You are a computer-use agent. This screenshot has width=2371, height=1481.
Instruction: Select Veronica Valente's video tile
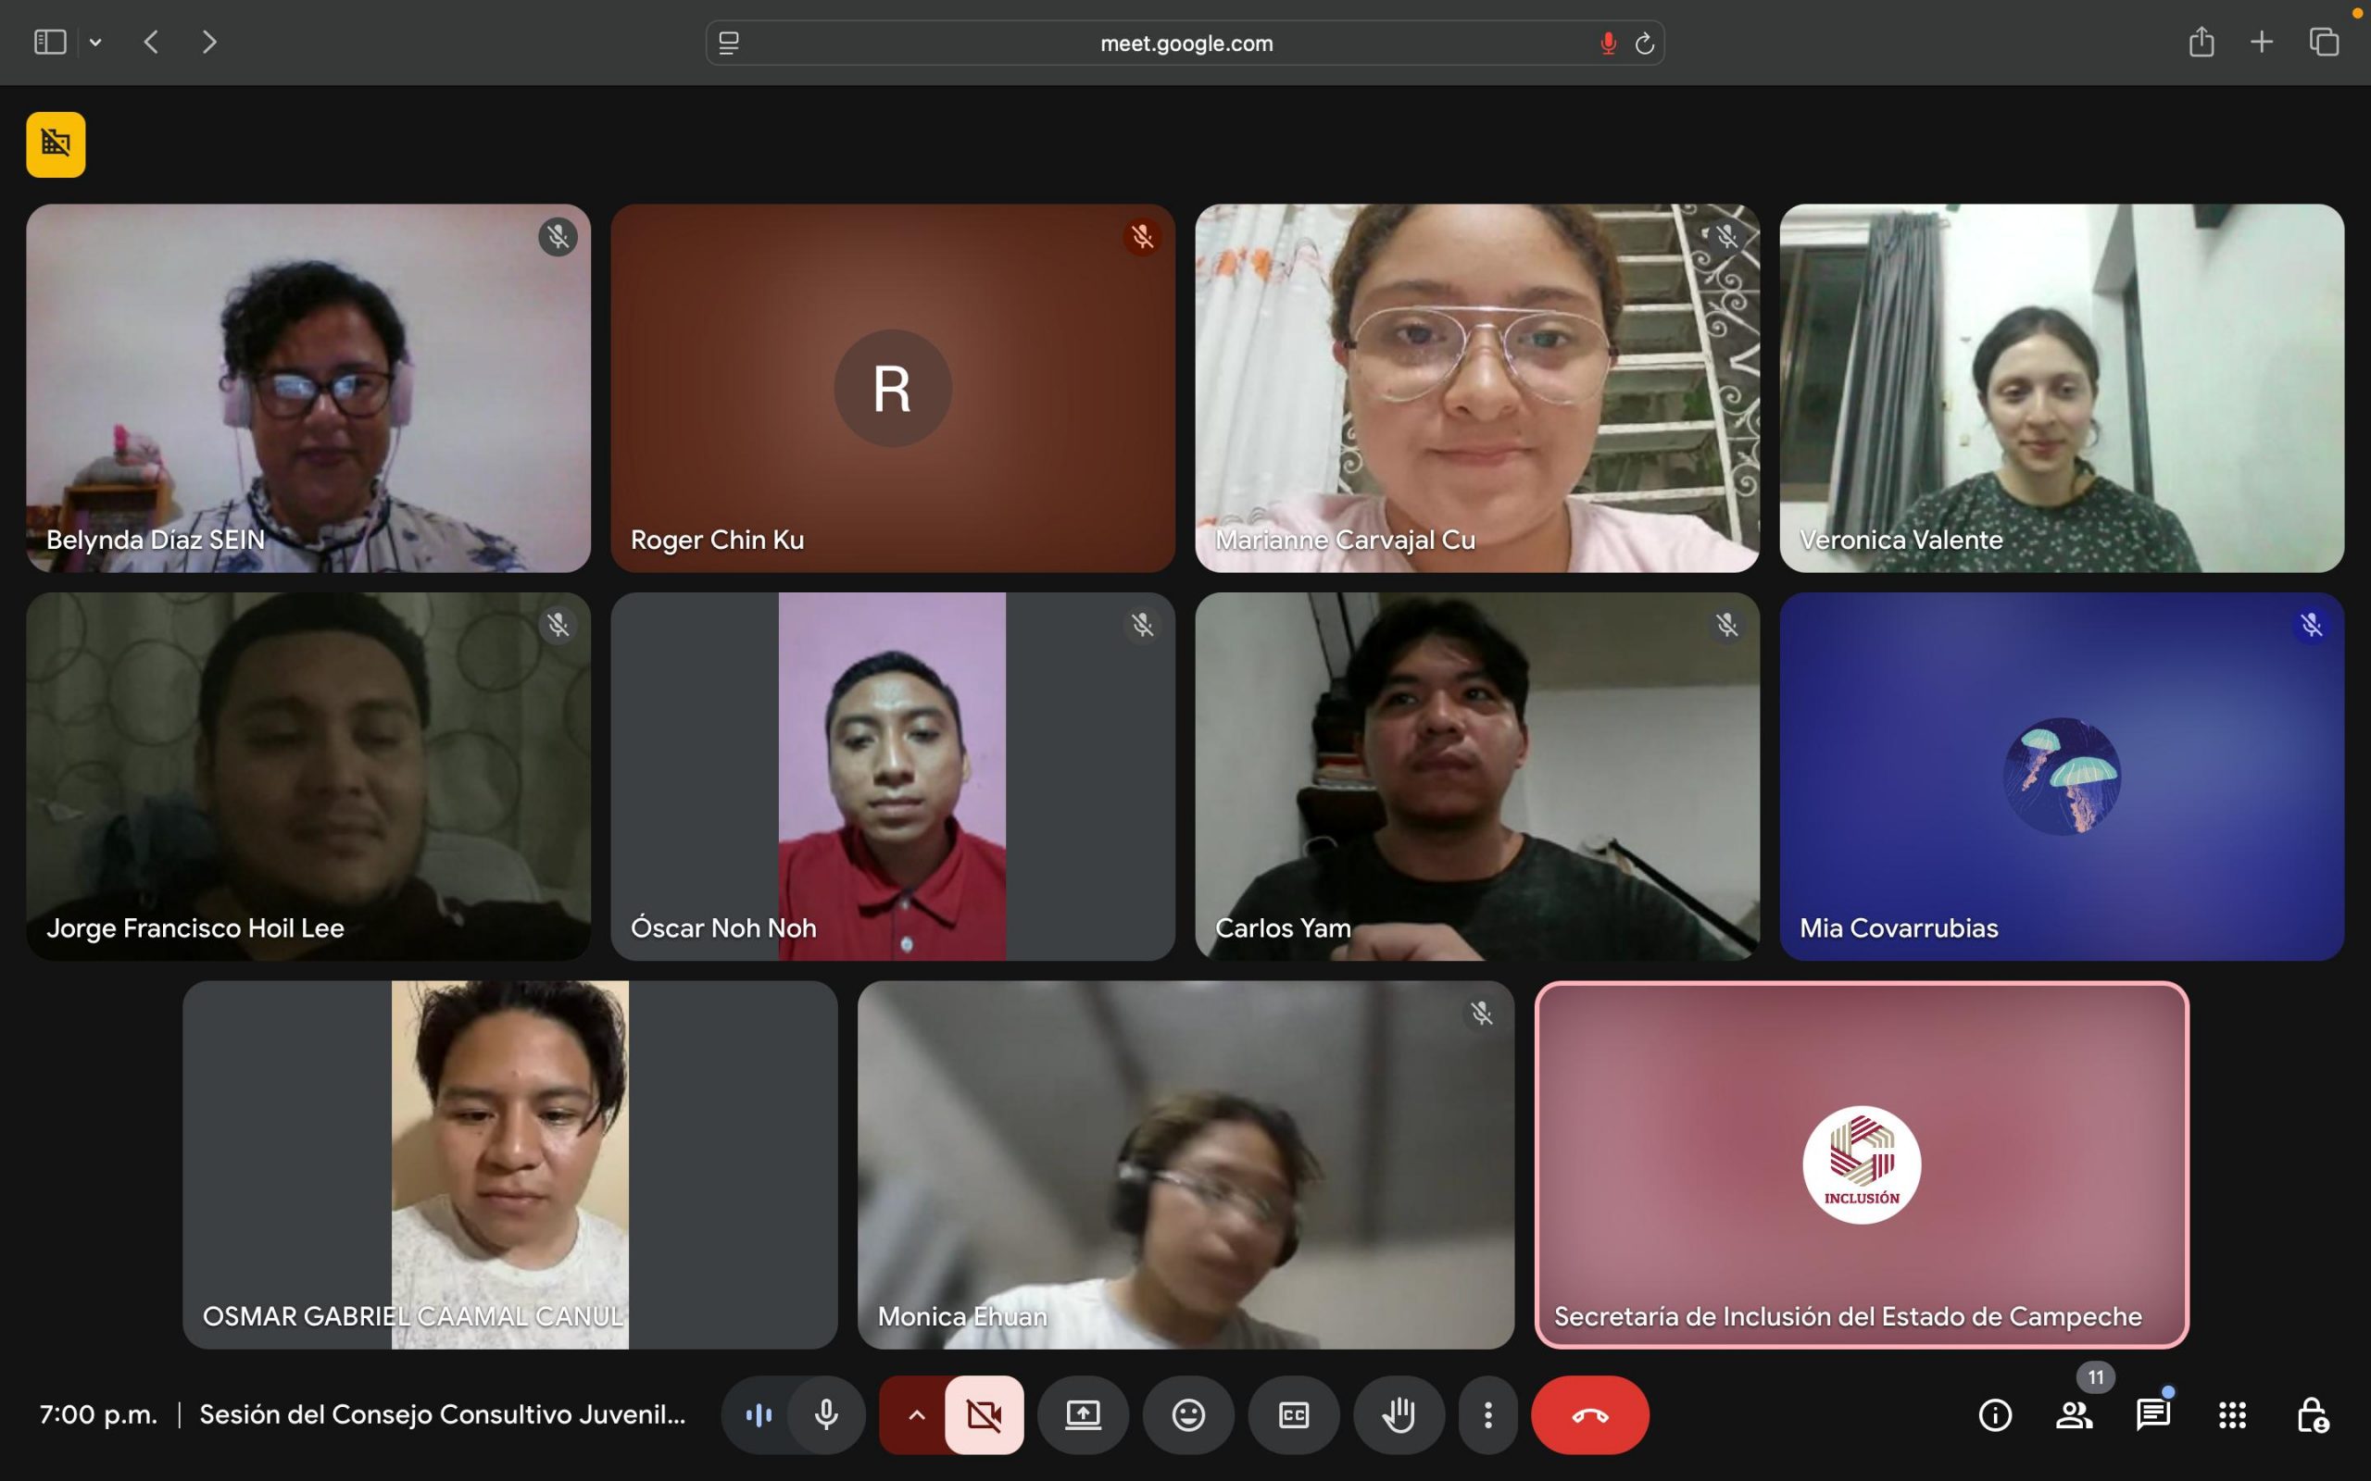tap(2061, 388)
